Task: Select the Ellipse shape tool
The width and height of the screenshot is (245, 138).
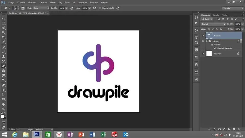Action: [3, 99]
